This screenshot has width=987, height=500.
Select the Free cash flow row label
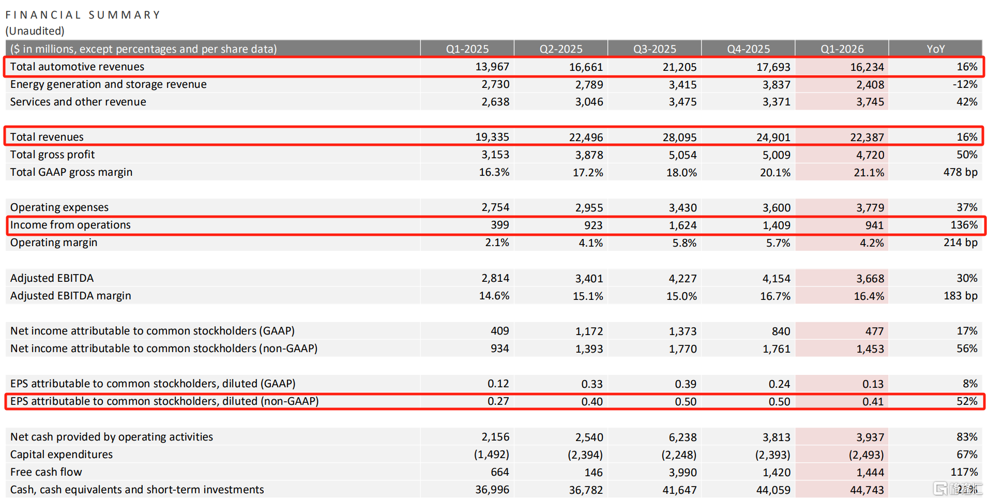pos(46,472)
